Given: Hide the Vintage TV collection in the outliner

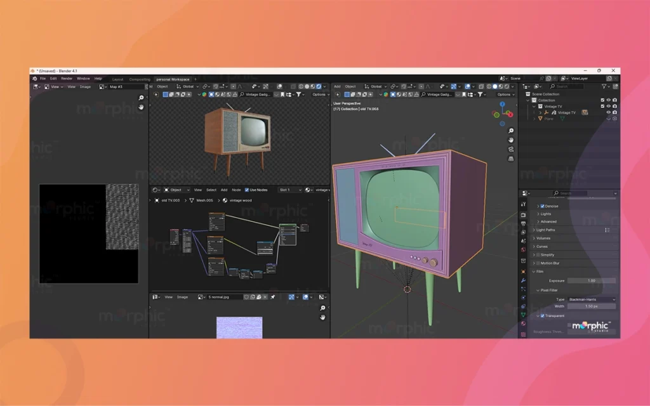Looking at the screenshot, I should (608, 107).
